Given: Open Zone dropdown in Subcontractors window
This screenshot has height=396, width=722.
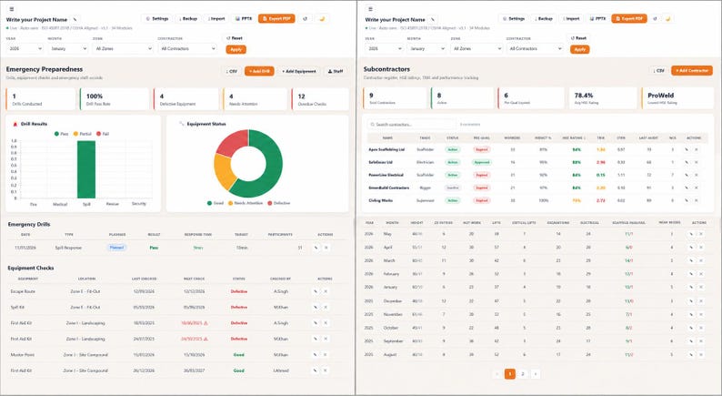Looking at the screenshot, I should point(476,48).
